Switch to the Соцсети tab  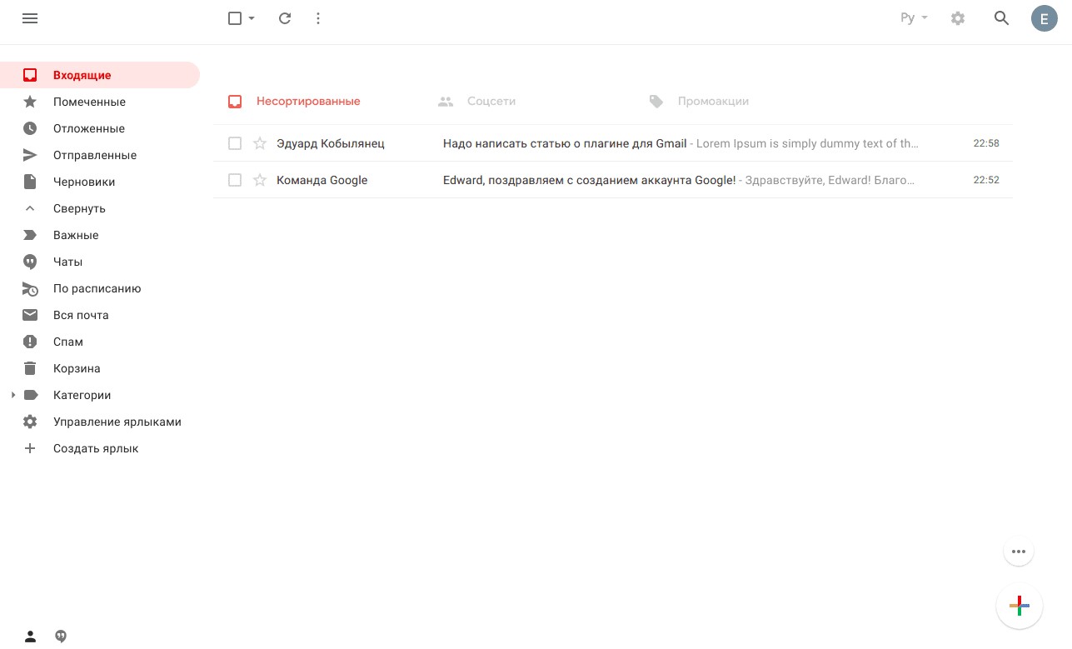[491, 101]
